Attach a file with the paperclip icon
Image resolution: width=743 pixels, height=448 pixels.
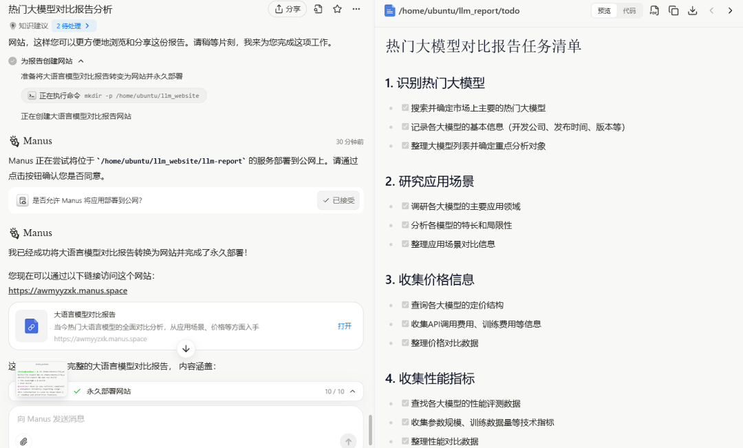point(23,441)
